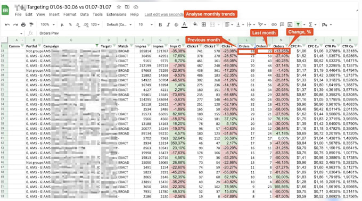Format selected cells as percent

[x=70, y=24]
